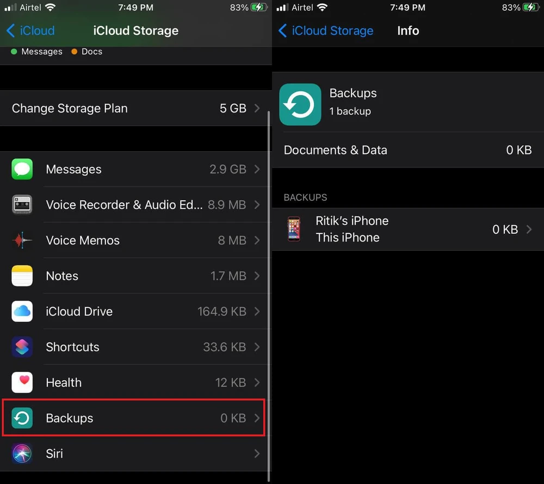This screenshot has width=544, height=484.
Task: Tap the iCloud Drive cloud icon
Action: click(x=22, y=311)
